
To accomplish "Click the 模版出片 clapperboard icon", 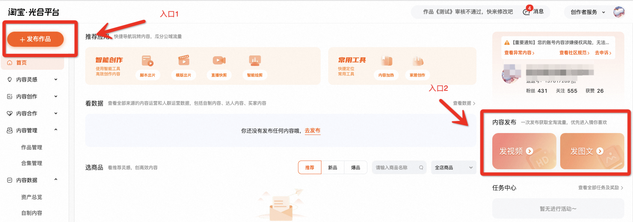I will pos(183,60).
